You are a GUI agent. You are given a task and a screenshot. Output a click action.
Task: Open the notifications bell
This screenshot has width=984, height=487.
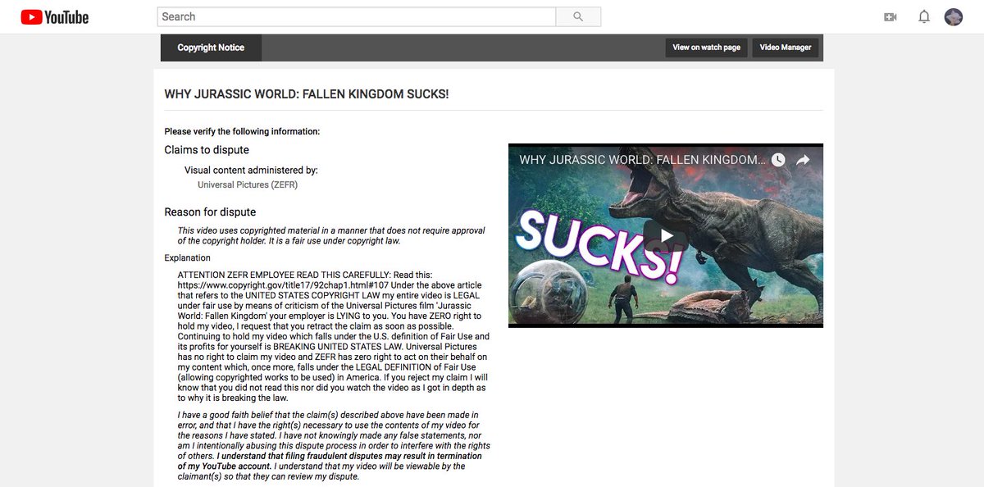tap(924, 16)
